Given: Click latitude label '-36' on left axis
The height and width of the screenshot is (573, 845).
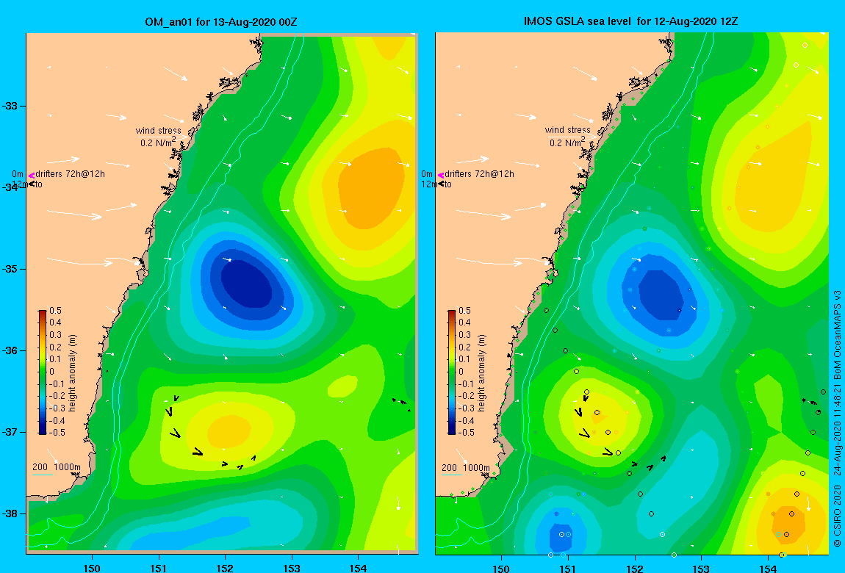Looking at the screenshot, I should coord(10,350).
